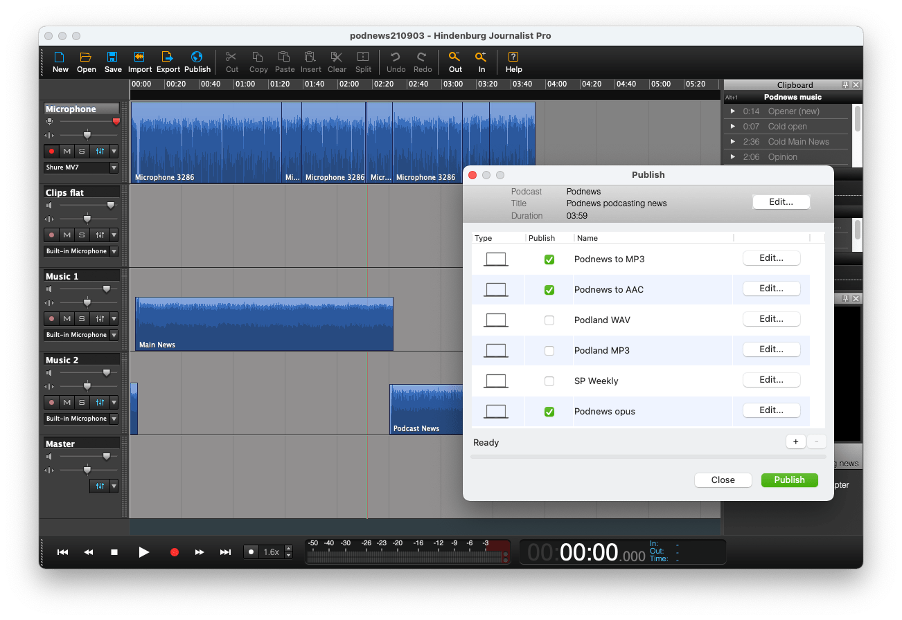
Task: Open effects mixer on Clips flat track
Action: point(100,235)
